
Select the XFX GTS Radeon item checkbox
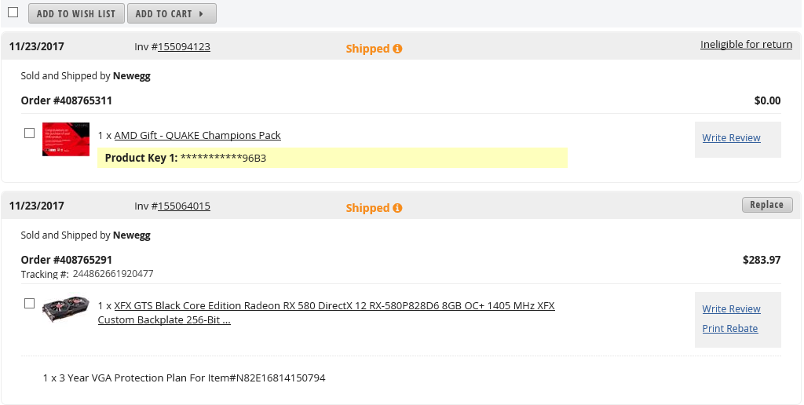click(30, 303)
